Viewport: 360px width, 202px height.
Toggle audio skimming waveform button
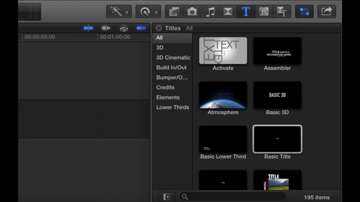[x=106, y=29]
